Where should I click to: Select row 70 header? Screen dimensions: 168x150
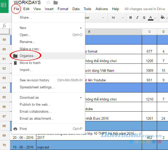5,145
